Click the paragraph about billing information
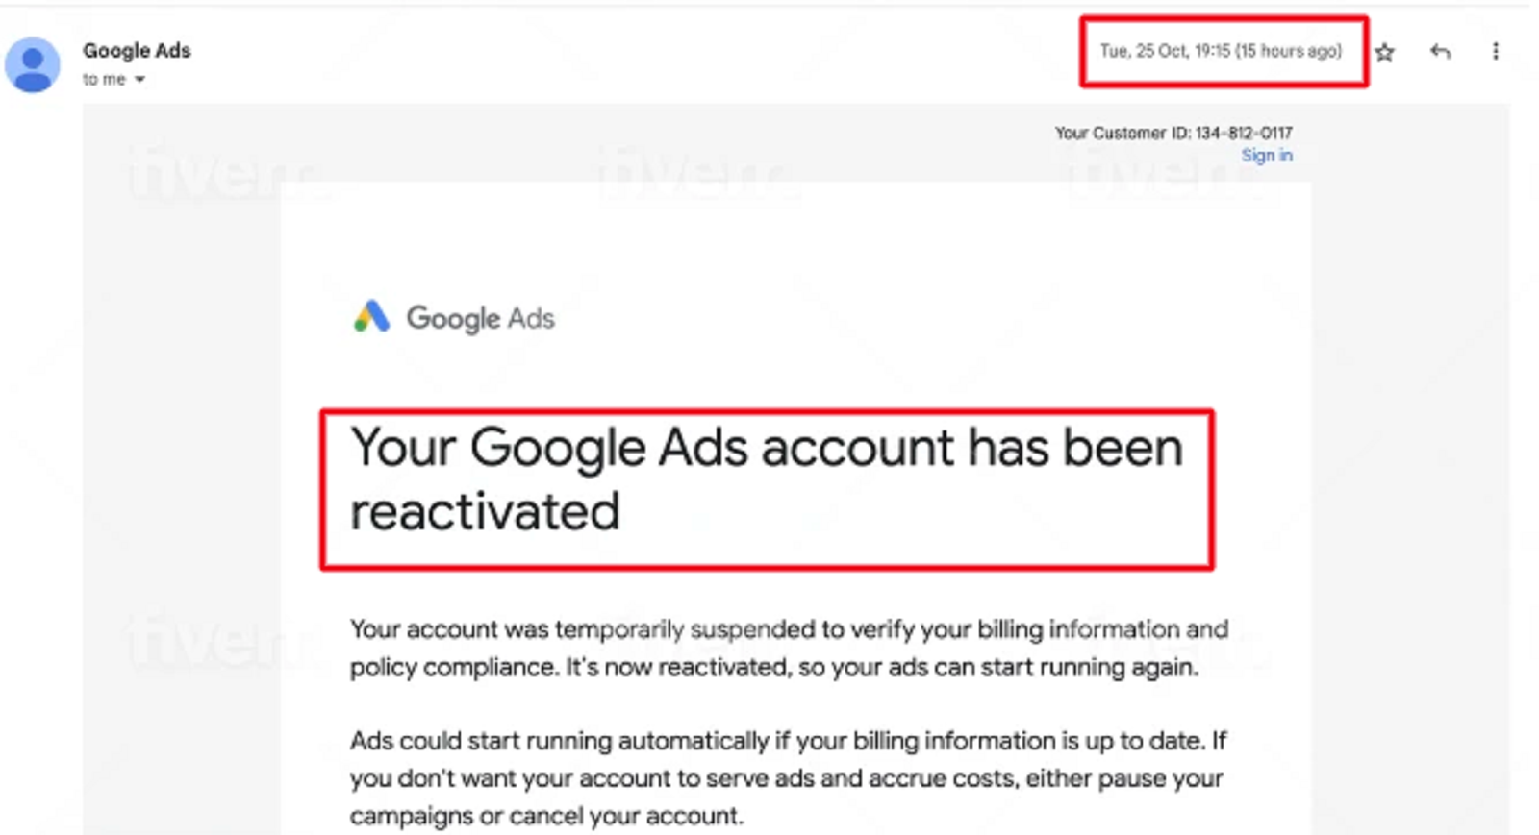 787,648
